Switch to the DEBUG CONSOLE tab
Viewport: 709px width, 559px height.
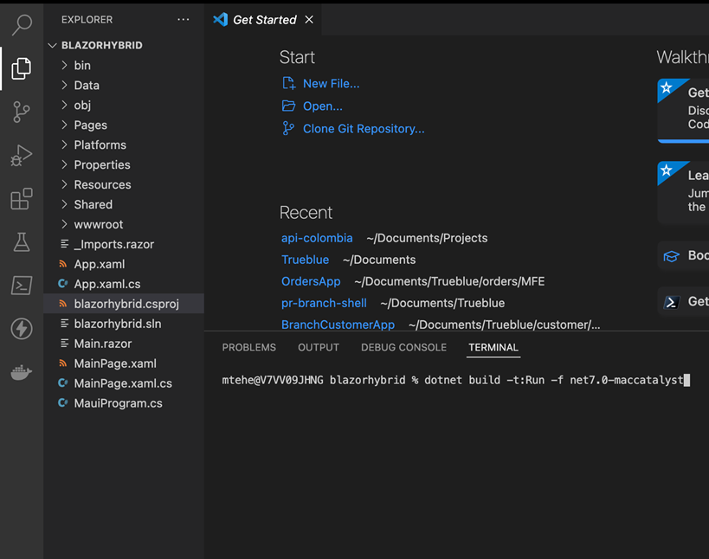(403, 347)
